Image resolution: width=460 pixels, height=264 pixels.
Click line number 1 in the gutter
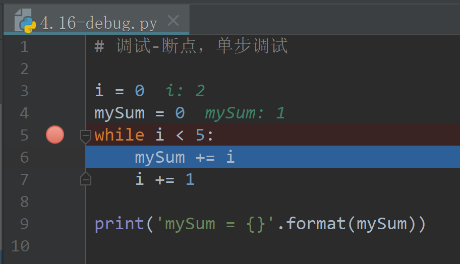point(24,47)
